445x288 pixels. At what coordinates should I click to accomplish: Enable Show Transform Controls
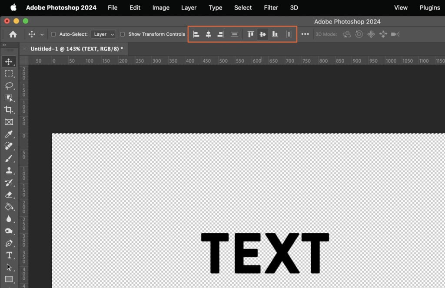122,34
